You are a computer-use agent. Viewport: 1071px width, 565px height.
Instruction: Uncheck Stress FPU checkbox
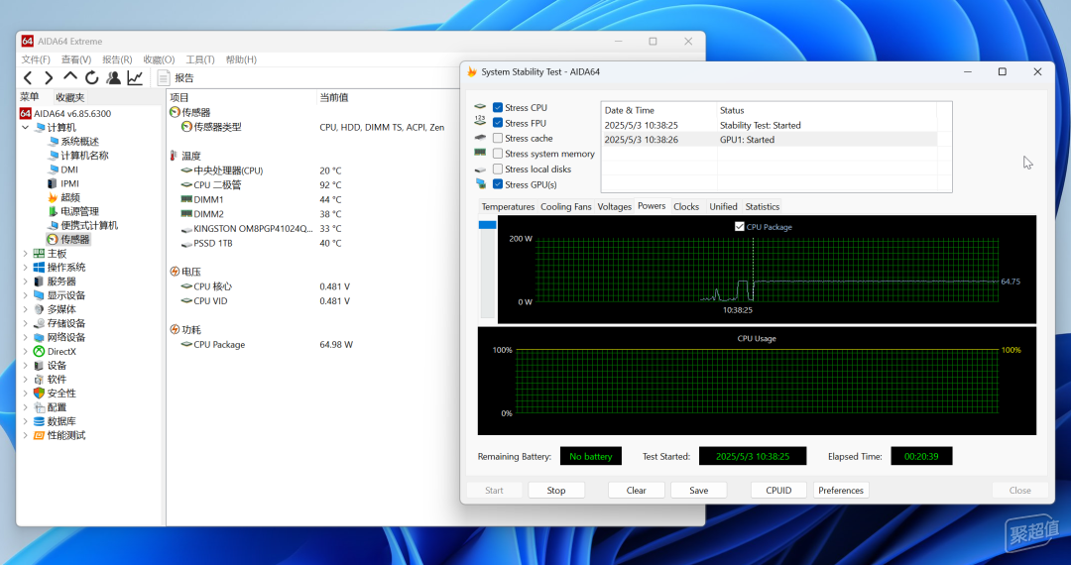[x=498, y=123]
